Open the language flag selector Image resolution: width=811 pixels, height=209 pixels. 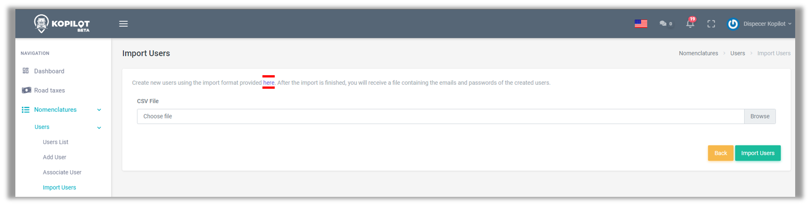(x=641, y=24)
